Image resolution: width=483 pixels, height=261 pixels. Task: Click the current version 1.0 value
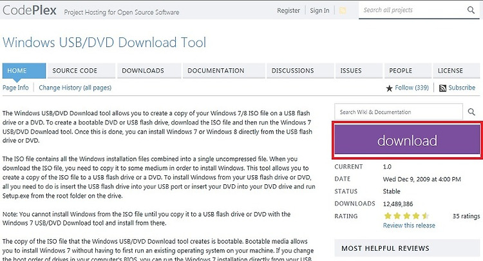(387, 167)
